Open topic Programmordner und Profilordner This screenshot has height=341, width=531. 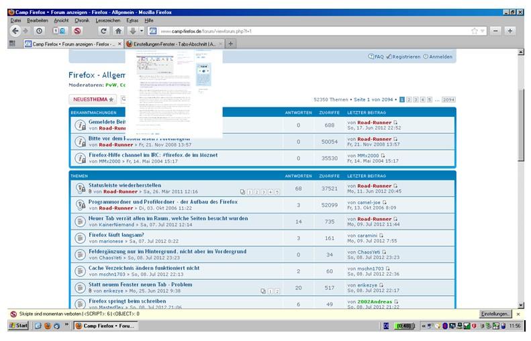163,201
